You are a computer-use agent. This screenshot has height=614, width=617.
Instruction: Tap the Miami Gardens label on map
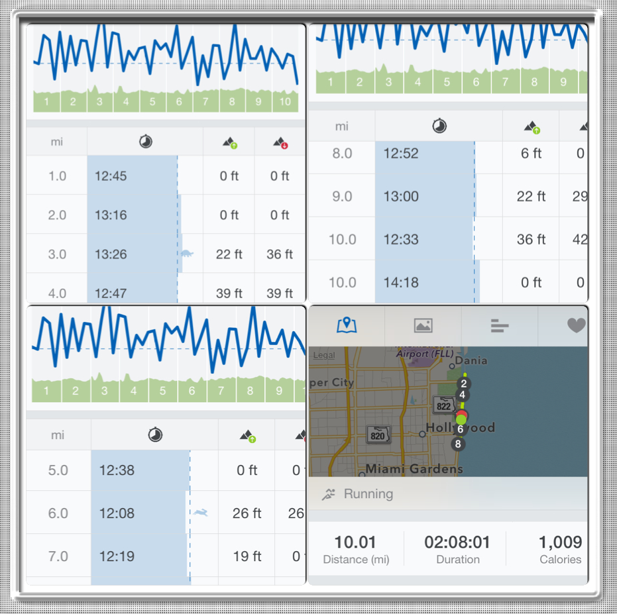click(x=414, y=468)
